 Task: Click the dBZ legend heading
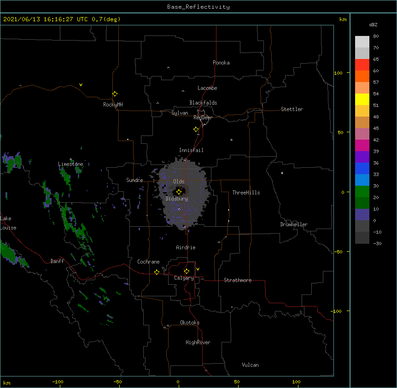pyautogui.click(x=373, y=24)
